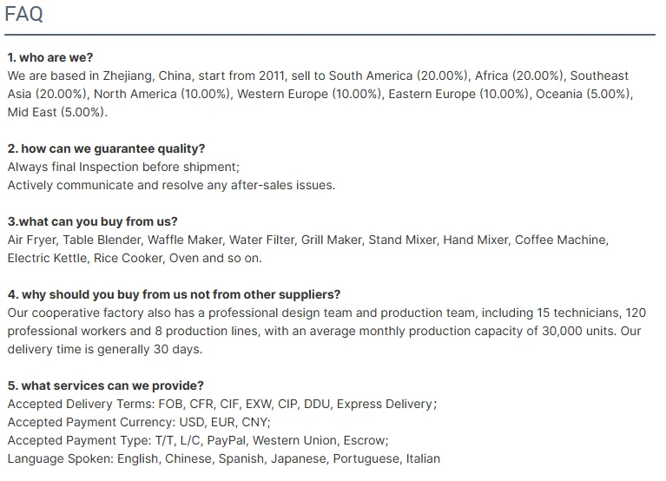The width and height of the screenshot is (666, 481).
Task: Click the after-sales issues sentence
Action: point(170,185)
